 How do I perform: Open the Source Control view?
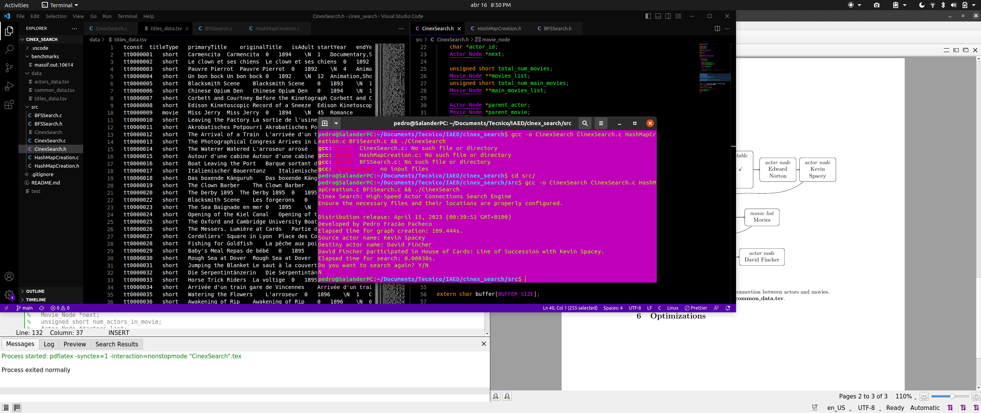(x=9, y=68)
